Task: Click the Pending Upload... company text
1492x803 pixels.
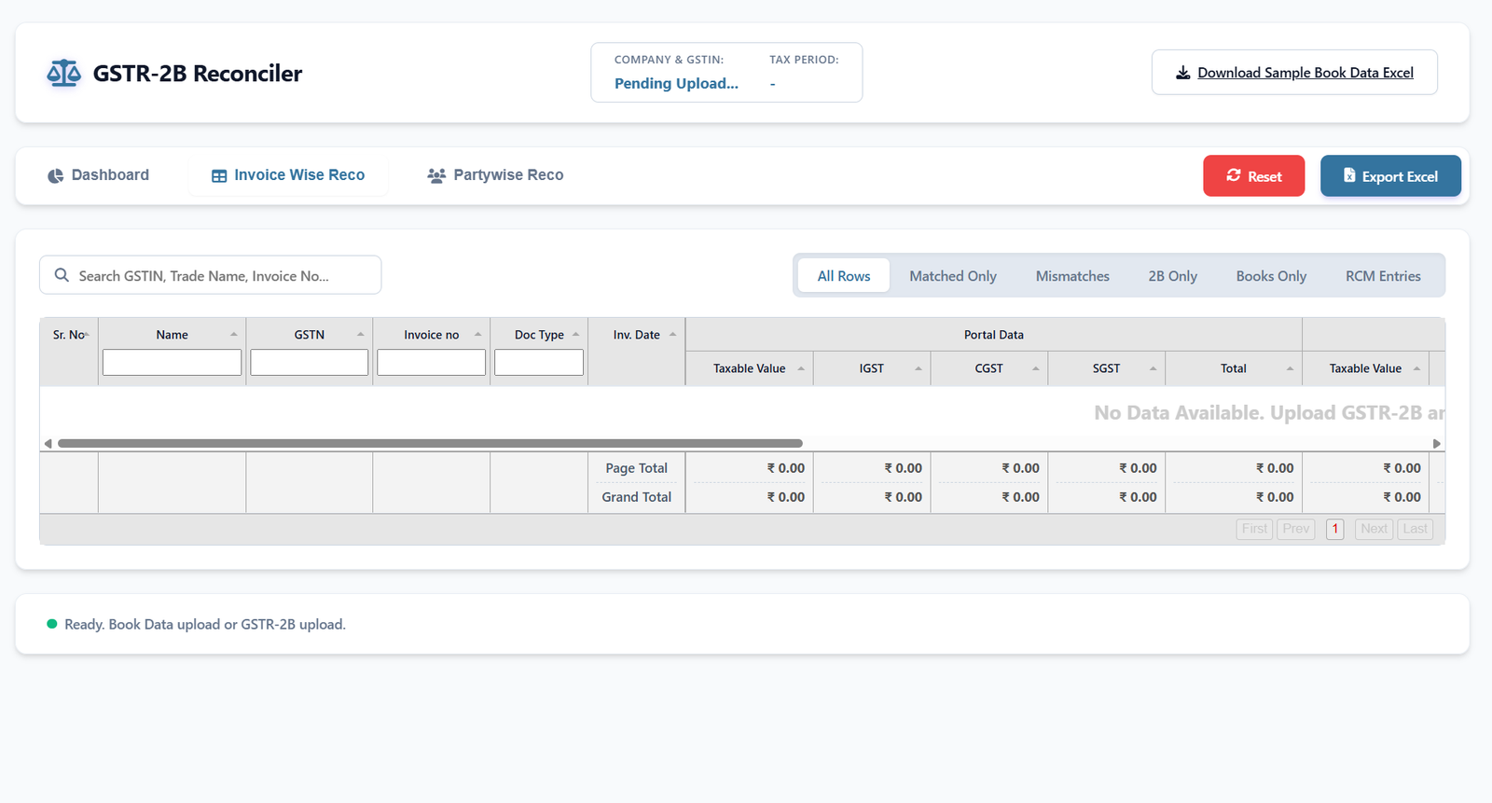Action: [x=676, y=84]
